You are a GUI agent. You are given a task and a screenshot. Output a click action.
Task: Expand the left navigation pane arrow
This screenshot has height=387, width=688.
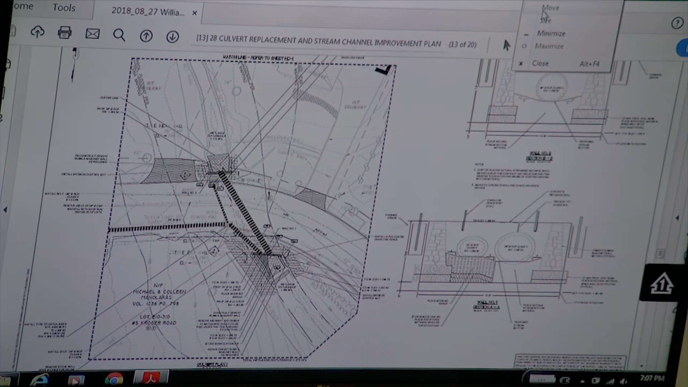5,210
